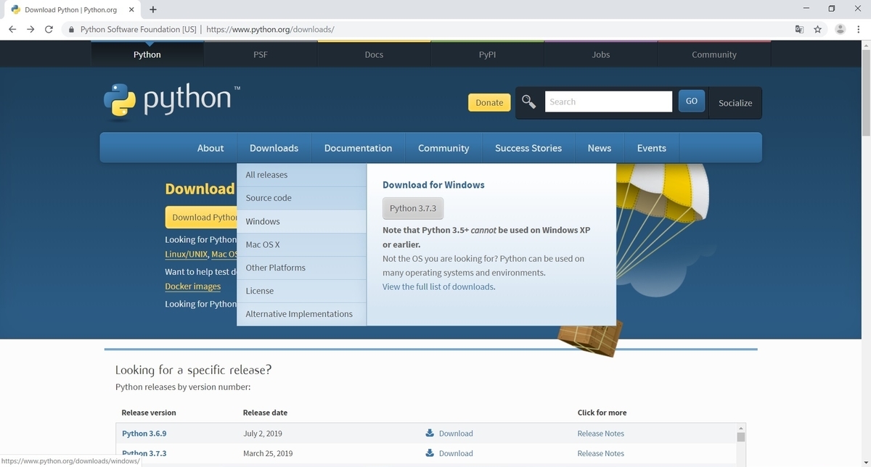
Task: Choose All releases from Downloads dropdown
Action: tap(301, 175)
